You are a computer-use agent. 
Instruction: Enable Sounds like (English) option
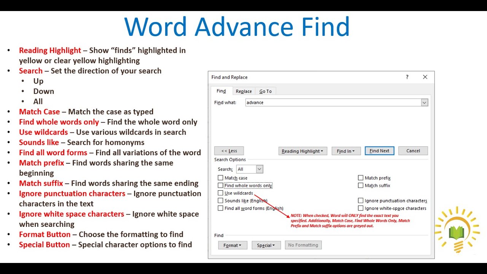[220, 201]
